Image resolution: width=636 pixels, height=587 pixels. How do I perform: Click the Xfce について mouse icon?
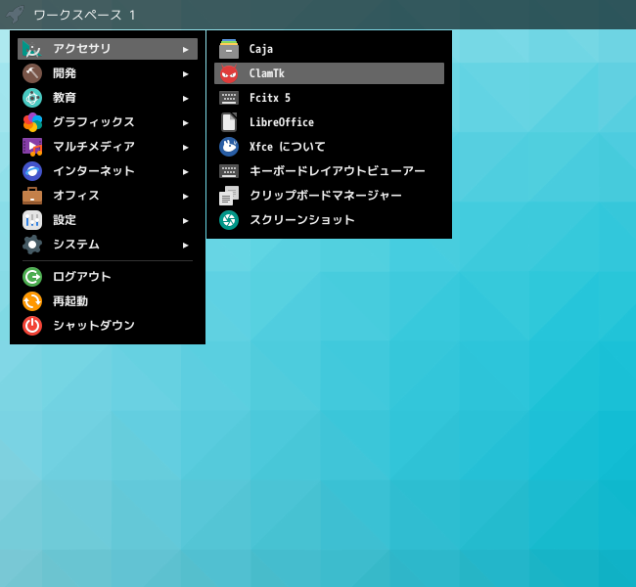coord(229,147)
